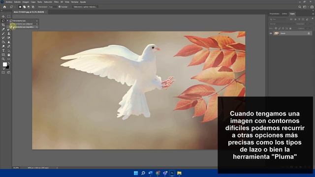315x177 pixels.
Task: Switch to the Propiedades panel tab
Action: (x=275, y=14)
